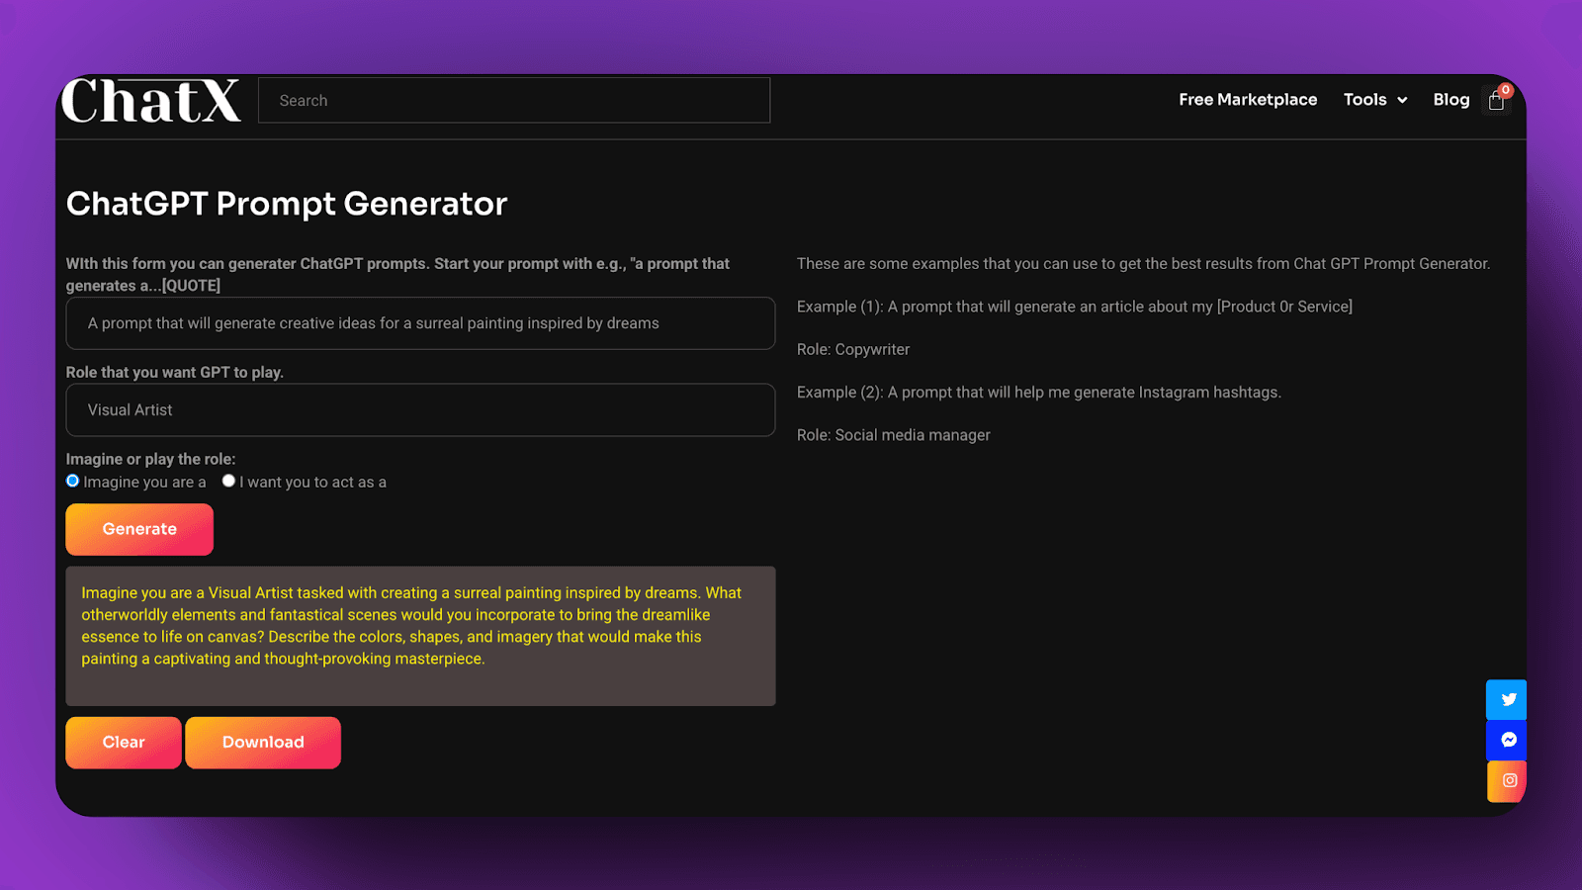Click the "ChatGPT Prompt Generator" heading
This screenshot has height=890, width=1582.
[x=287, y=204]
